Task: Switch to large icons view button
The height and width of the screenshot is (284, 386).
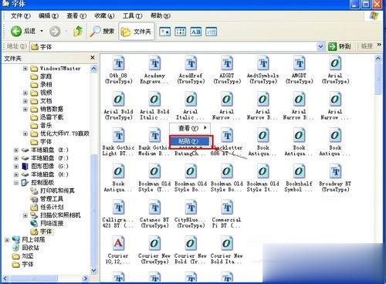Action: click(x=164, y=32)
